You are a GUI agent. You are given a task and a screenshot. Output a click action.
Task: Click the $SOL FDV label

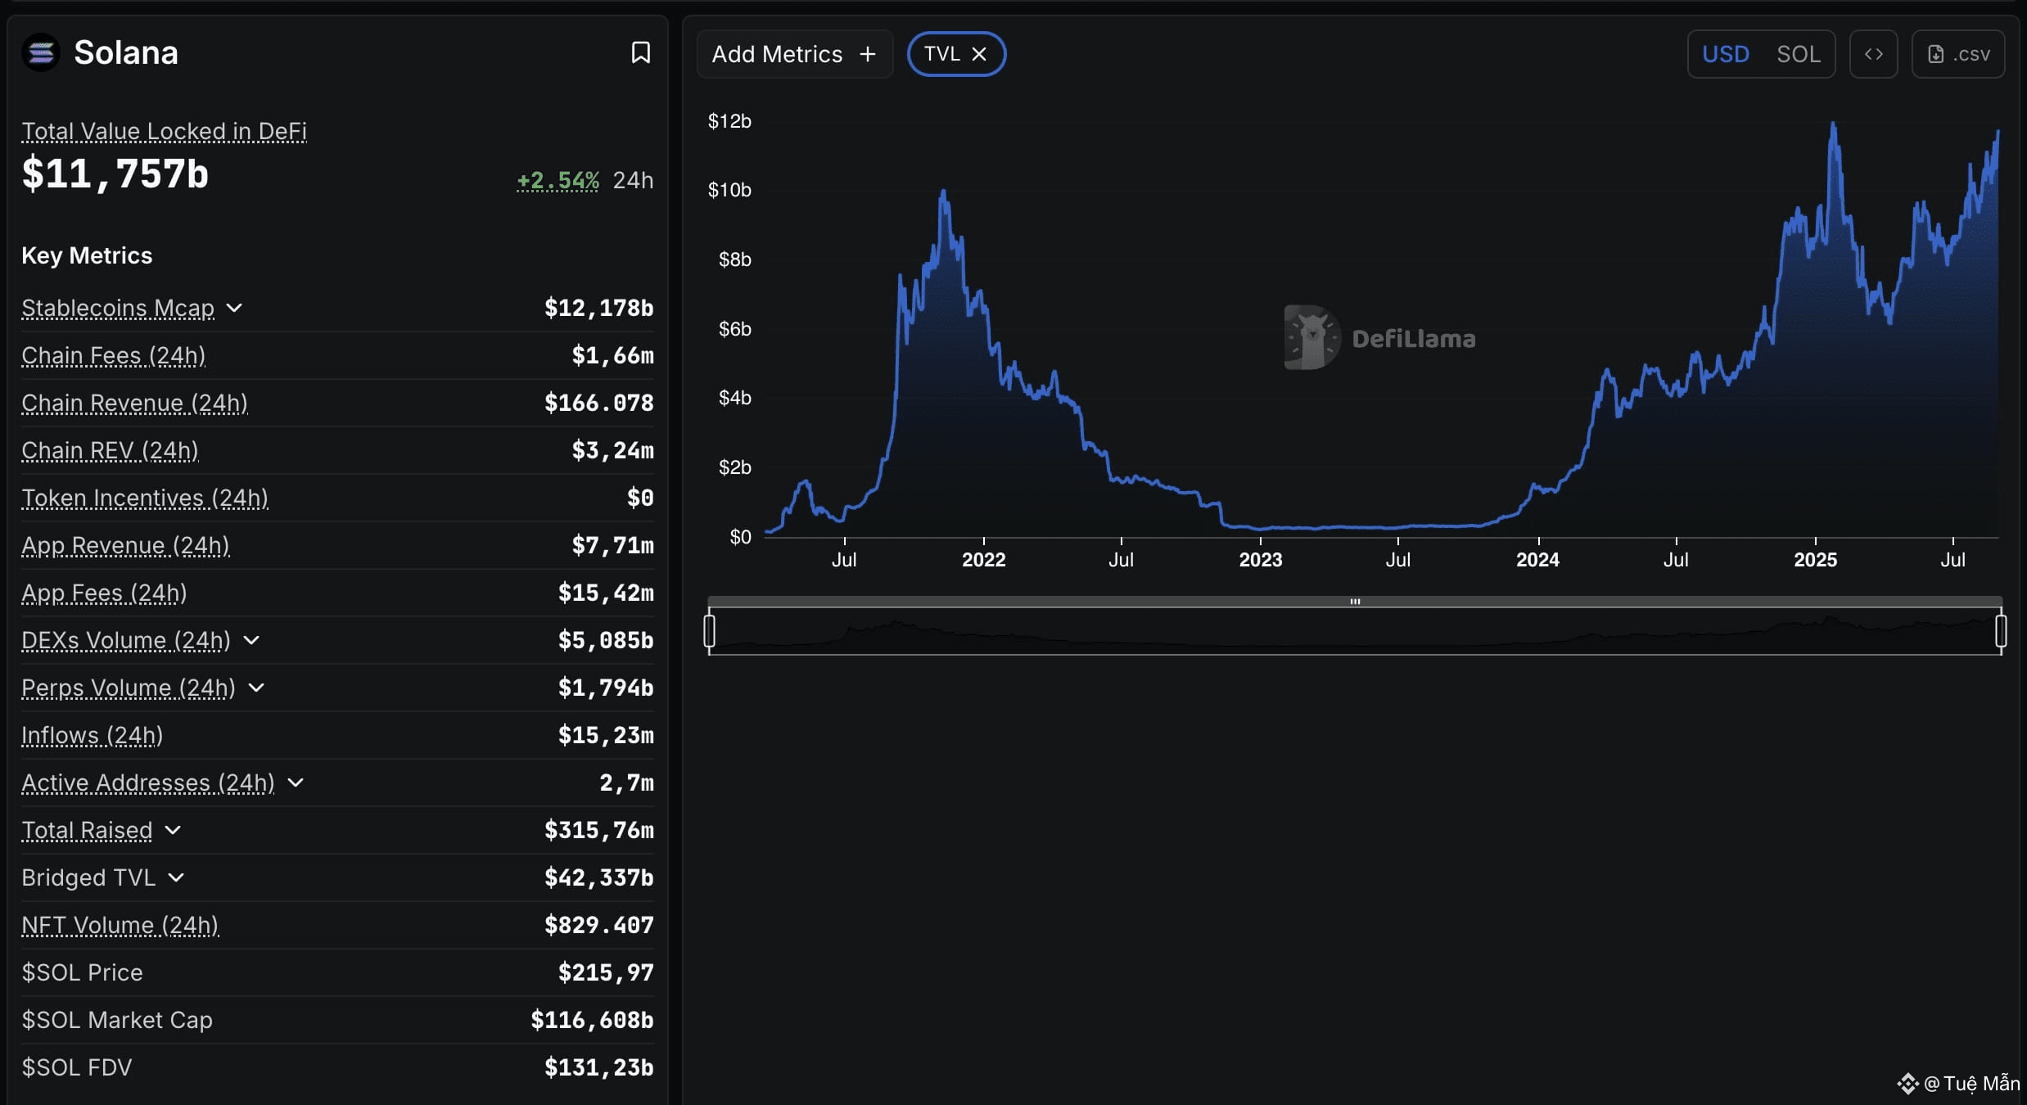76,1067
